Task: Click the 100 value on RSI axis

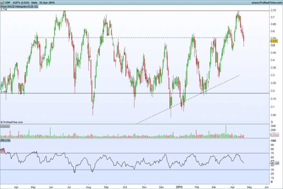Action: 273,141
